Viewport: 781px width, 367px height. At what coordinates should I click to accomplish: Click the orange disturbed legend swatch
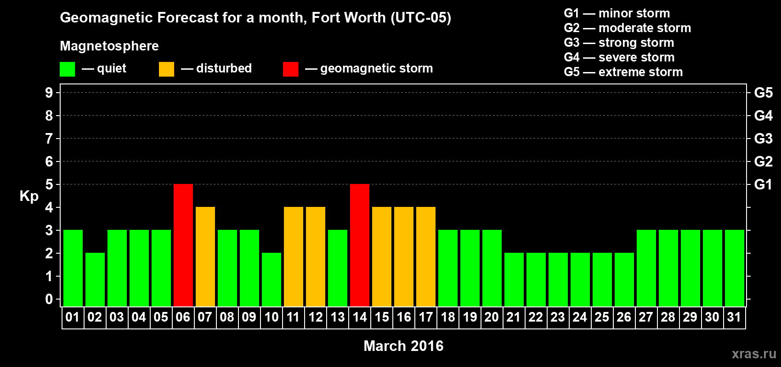166,69
